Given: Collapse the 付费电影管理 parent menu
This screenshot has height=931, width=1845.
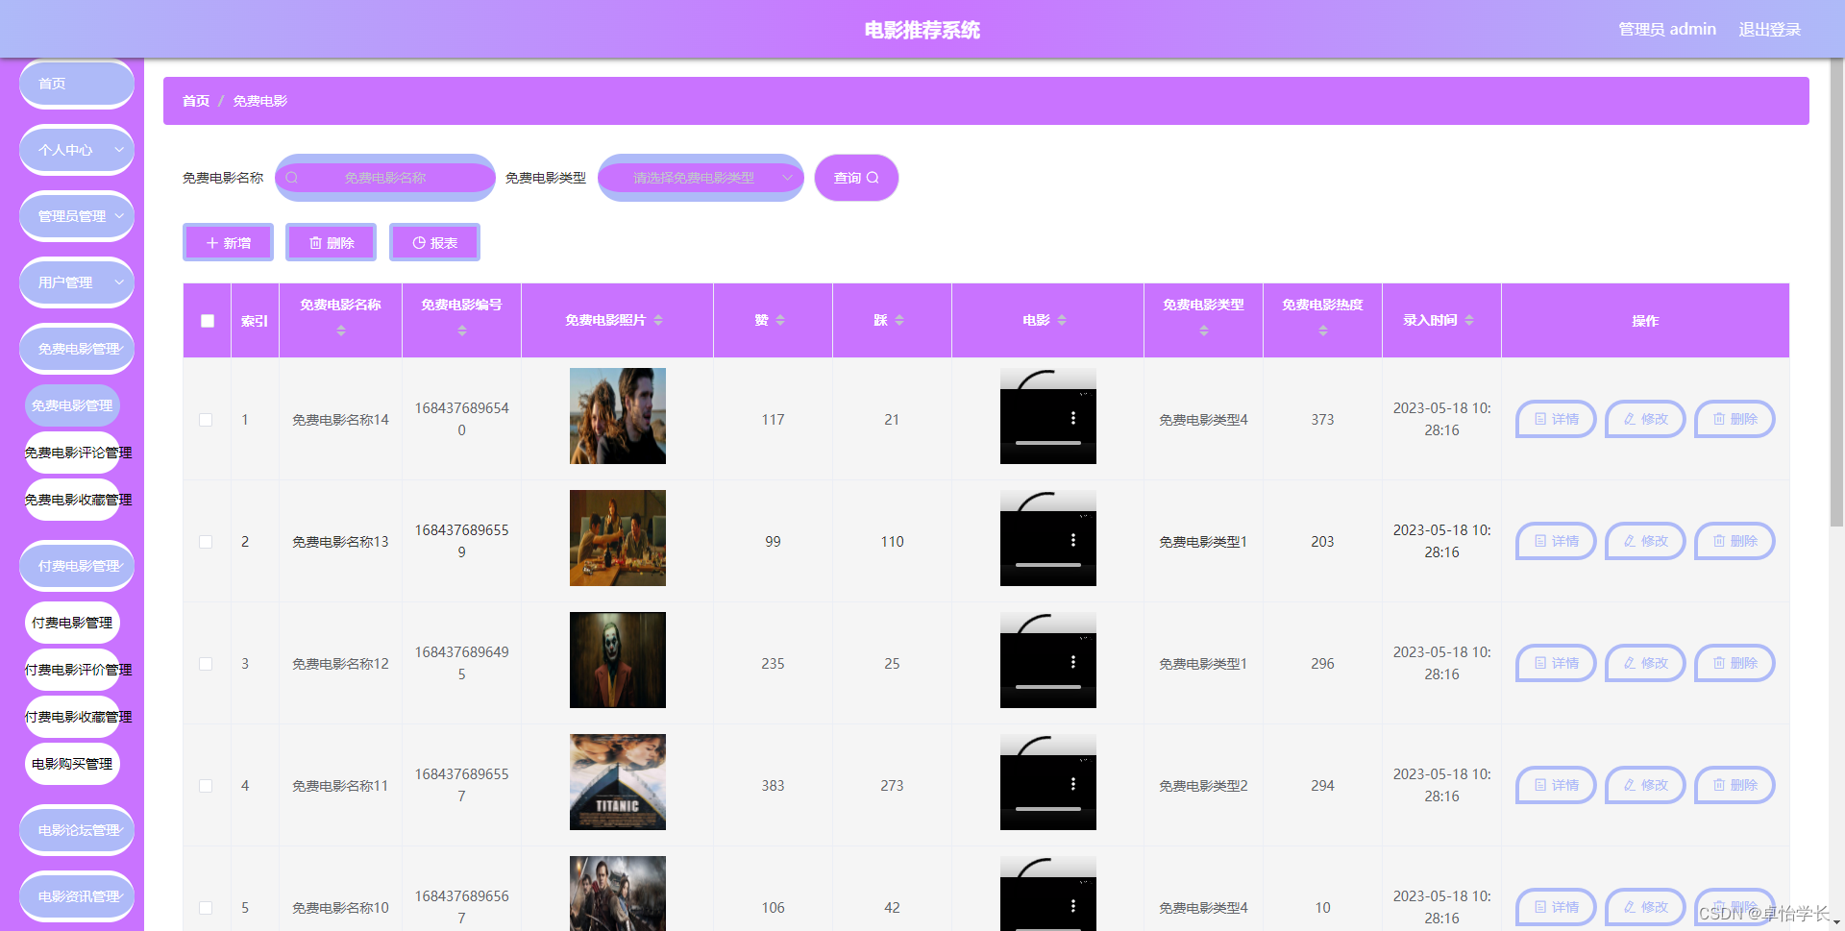Looking at the screenshot, I should coord(77,566).
